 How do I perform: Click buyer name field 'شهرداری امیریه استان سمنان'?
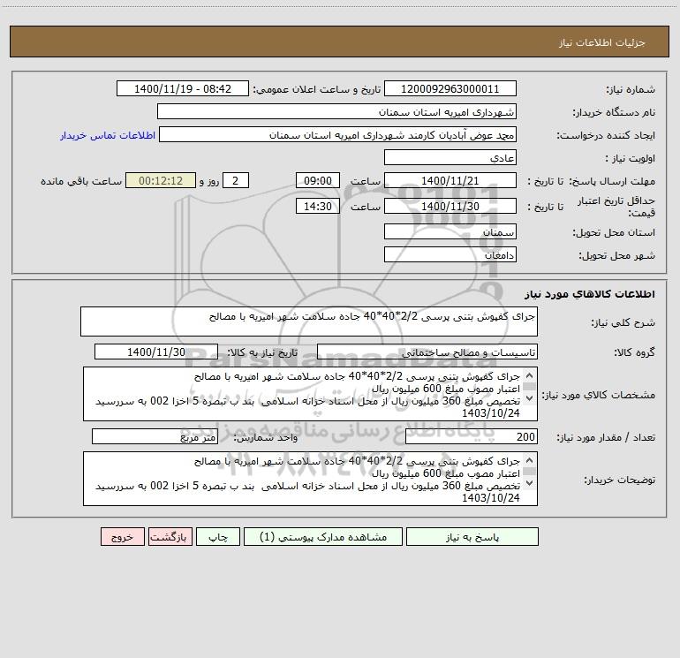336,111
